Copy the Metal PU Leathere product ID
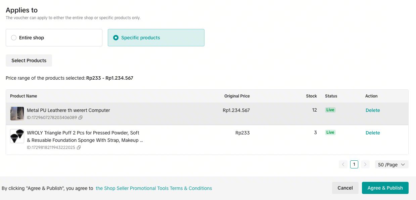Screen dimensions: 416x200 coord(81,118)
